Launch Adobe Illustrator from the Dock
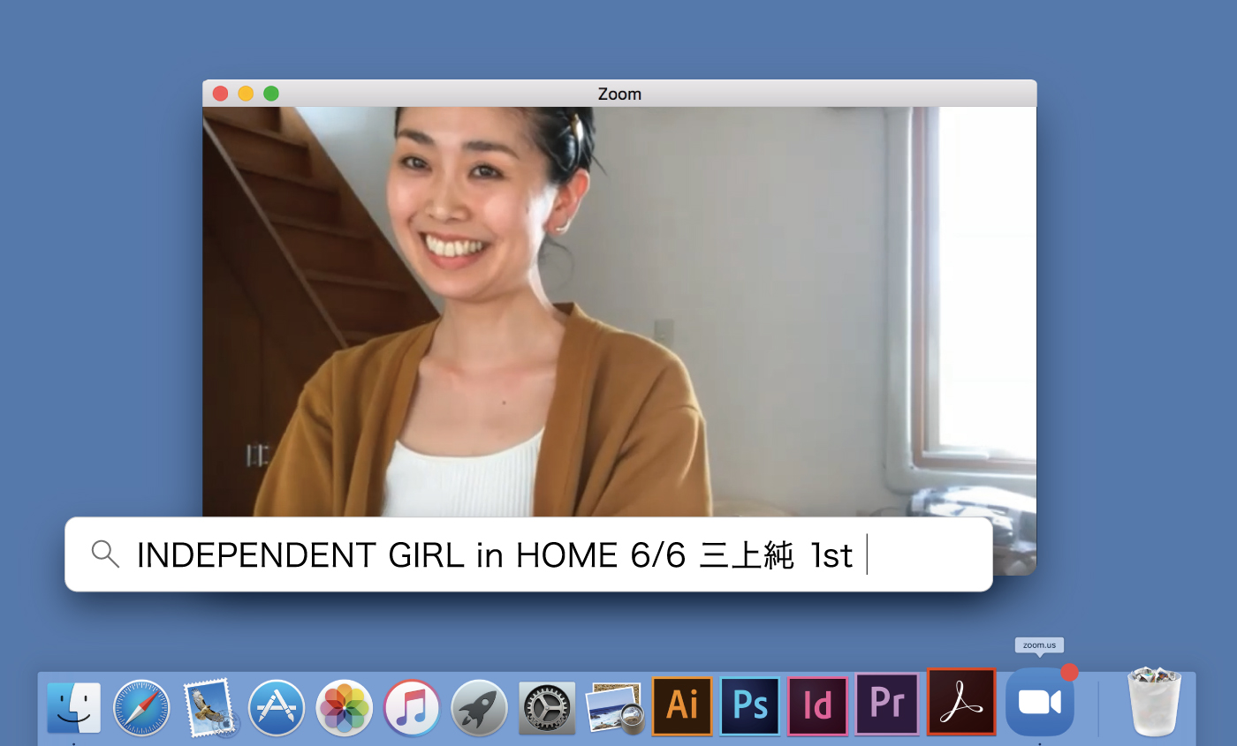1237x746 pixels. [682, 705]
